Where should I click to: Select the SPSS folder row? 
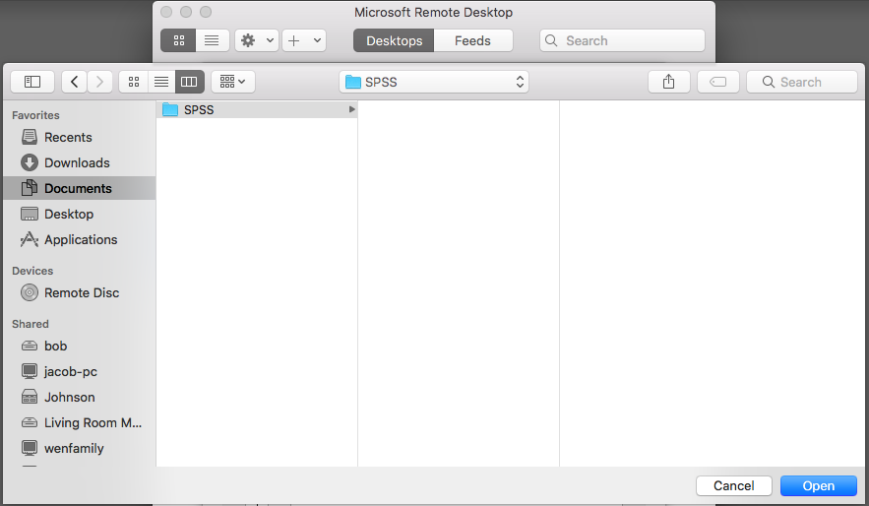click(x=257, y=109)
